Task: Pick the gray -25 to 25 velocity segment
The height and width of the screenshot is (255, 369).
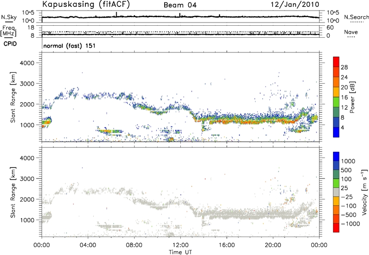Action: tap(336, 192)
